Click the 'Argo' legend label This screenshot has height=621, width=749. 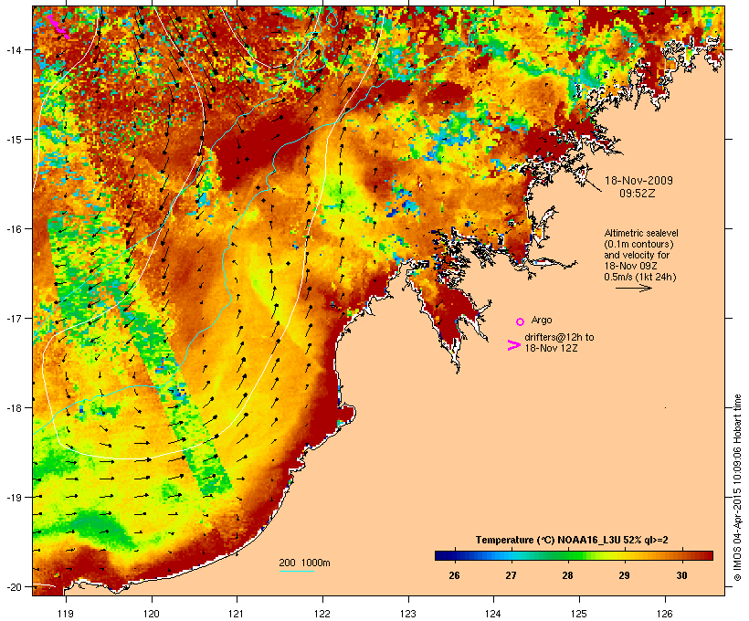542,320
